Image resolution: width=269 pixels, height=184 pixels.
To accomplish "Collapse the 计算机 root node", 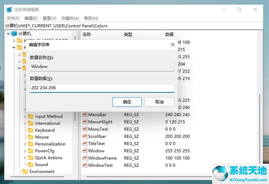I will coord(8,34).
